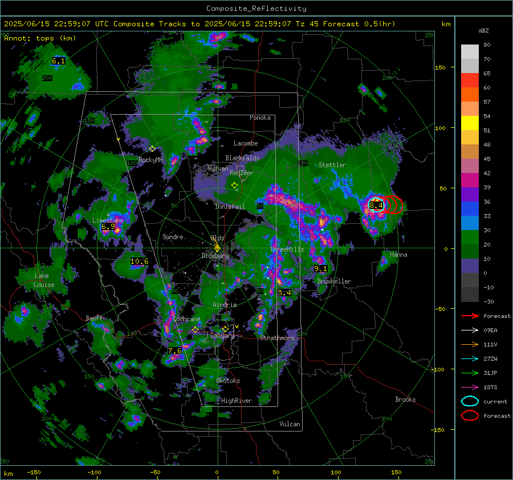The height and width of the screenshot is (480, 513).
Task: Click the Innisfail city label
Action: click(230, 207)
